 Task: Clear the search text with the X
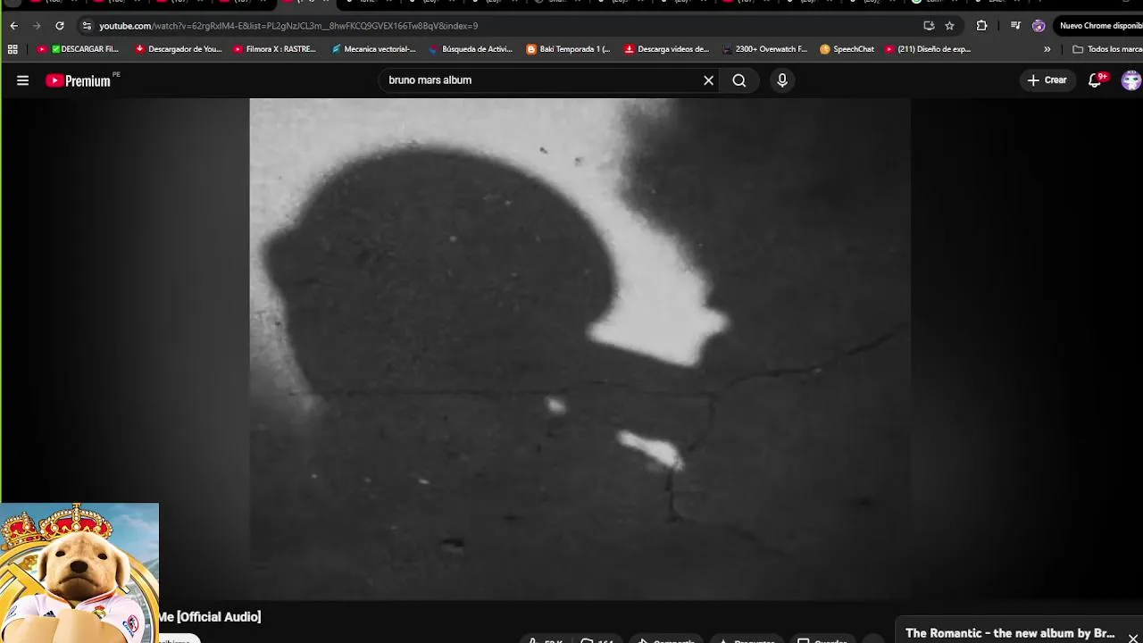point(708,80)
